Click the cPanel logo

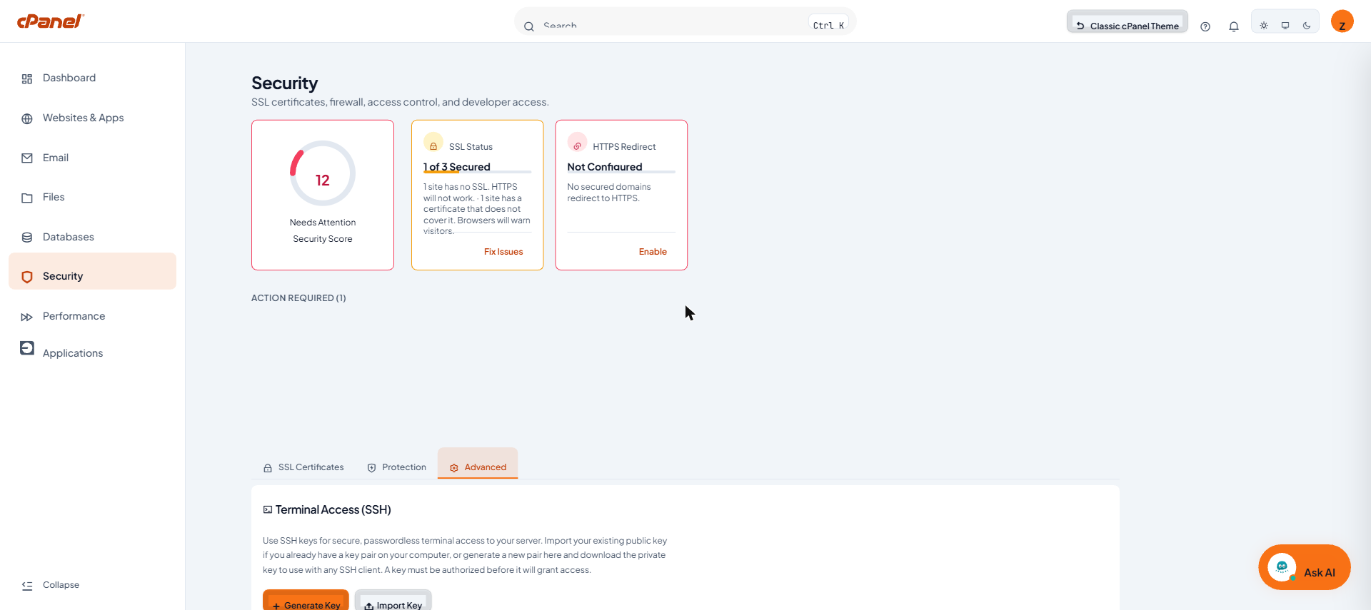pos(50,21)
